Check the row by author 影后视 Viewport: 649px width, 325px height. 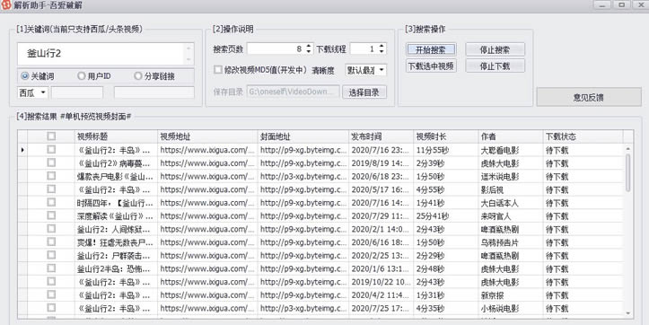[51, 189]
